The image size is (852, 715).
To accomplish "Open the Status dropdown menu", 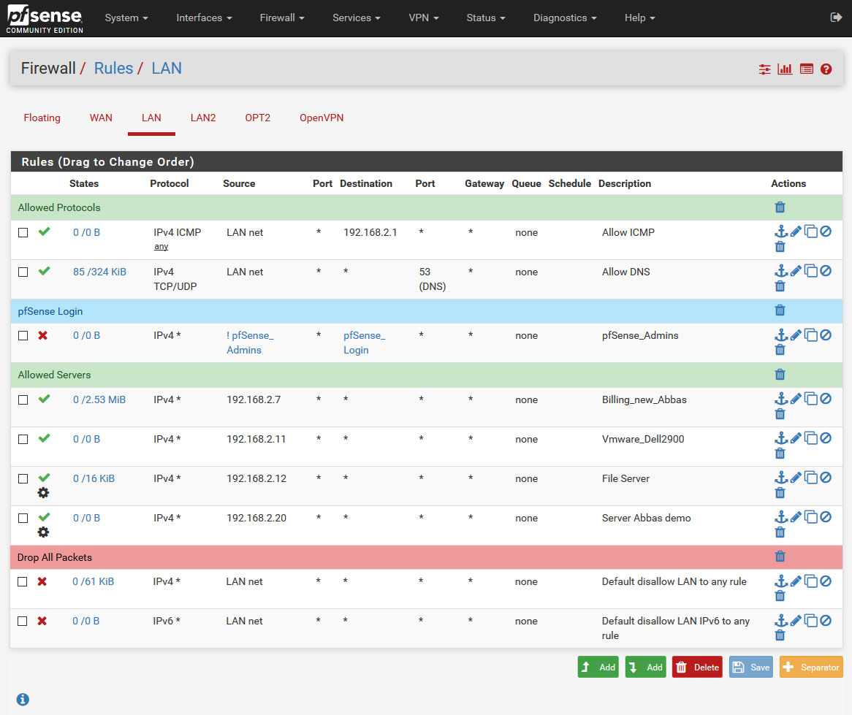I will [486, 18].
